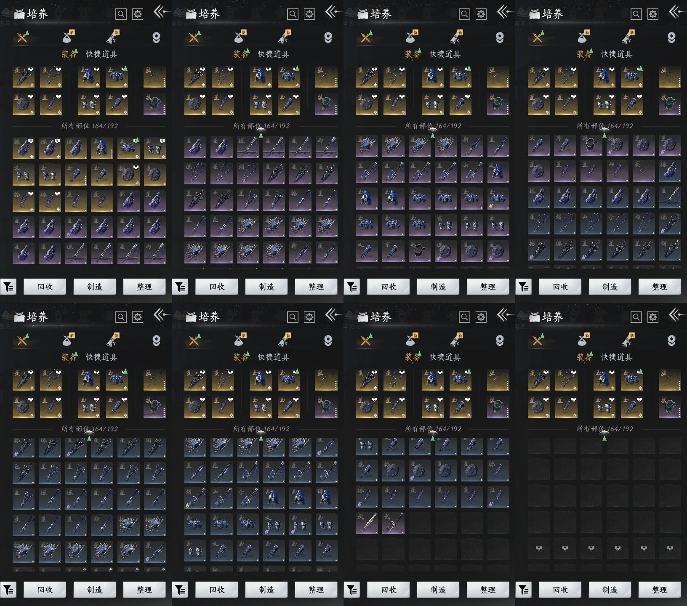The image size is (687, 606).
Task: Select 装备 tab in the empty-inventory panel
Action: tap(584, 357)
